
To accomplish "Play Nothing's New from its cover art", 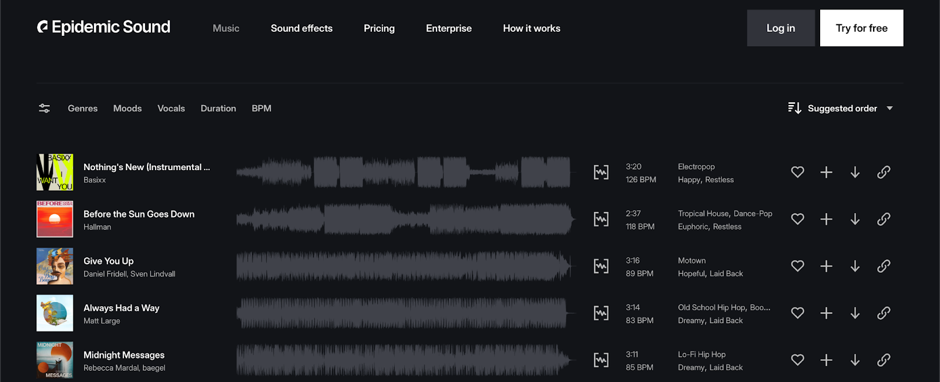I will 55,172.
